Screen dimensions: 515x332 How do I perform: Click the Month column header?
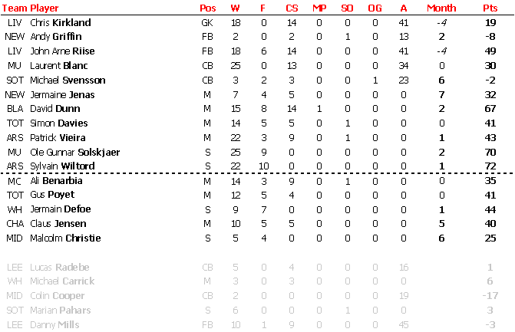coord(441,8)
